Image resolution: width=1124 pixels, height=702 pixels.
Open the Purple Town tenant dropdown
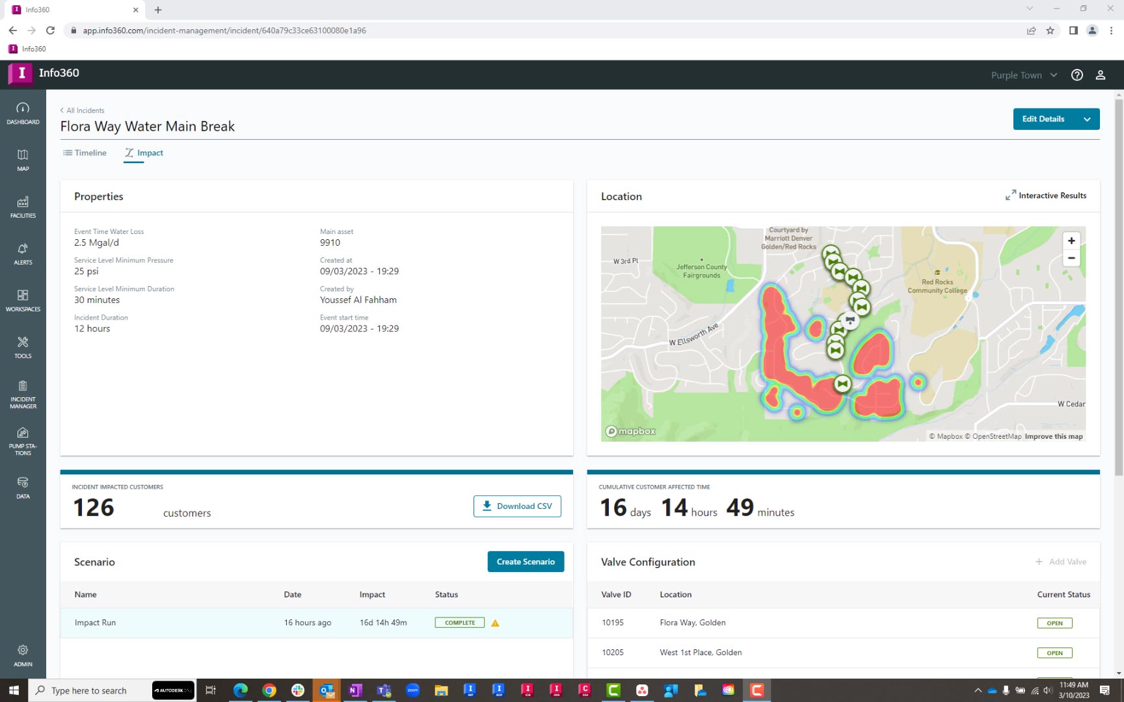pos(1024,75)
